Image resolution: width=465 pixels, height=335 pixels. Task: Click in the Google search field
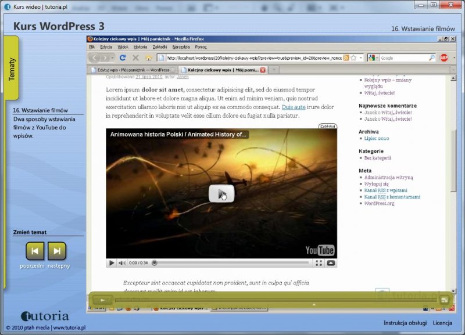(404, 58)
